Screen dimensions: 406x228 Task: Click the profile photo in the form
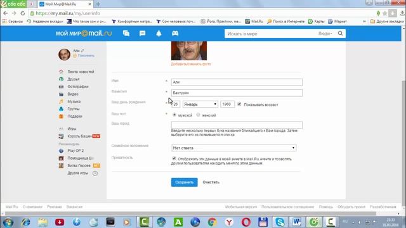click(x=189, y=51)
